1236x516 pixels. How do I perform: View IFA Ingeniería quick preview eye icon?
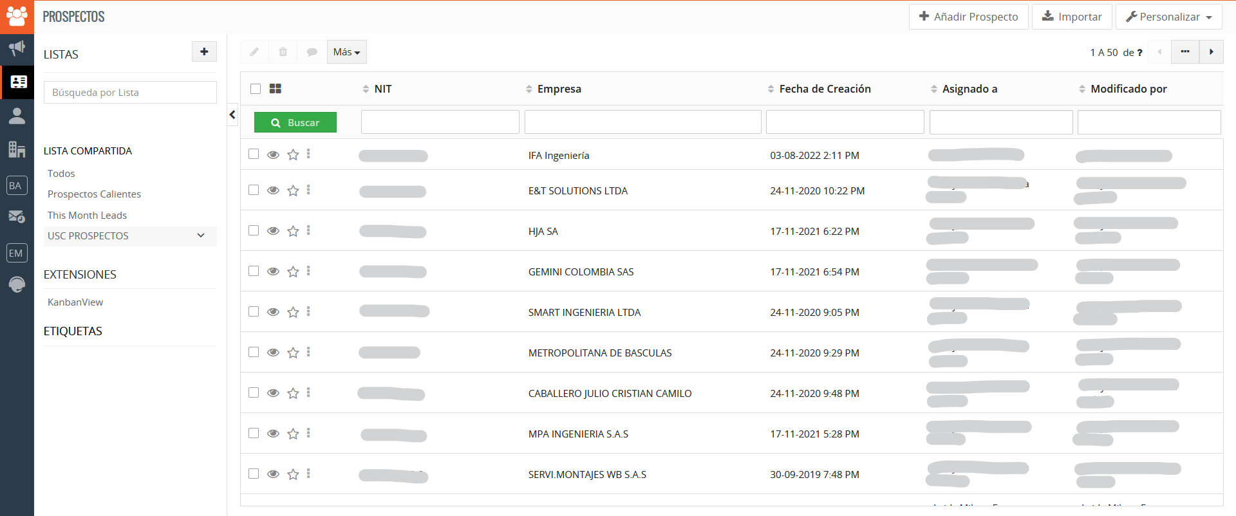coord(273,154)
